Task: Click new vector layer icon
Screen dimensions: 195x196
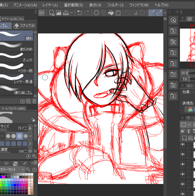Action: coord(190,138)
